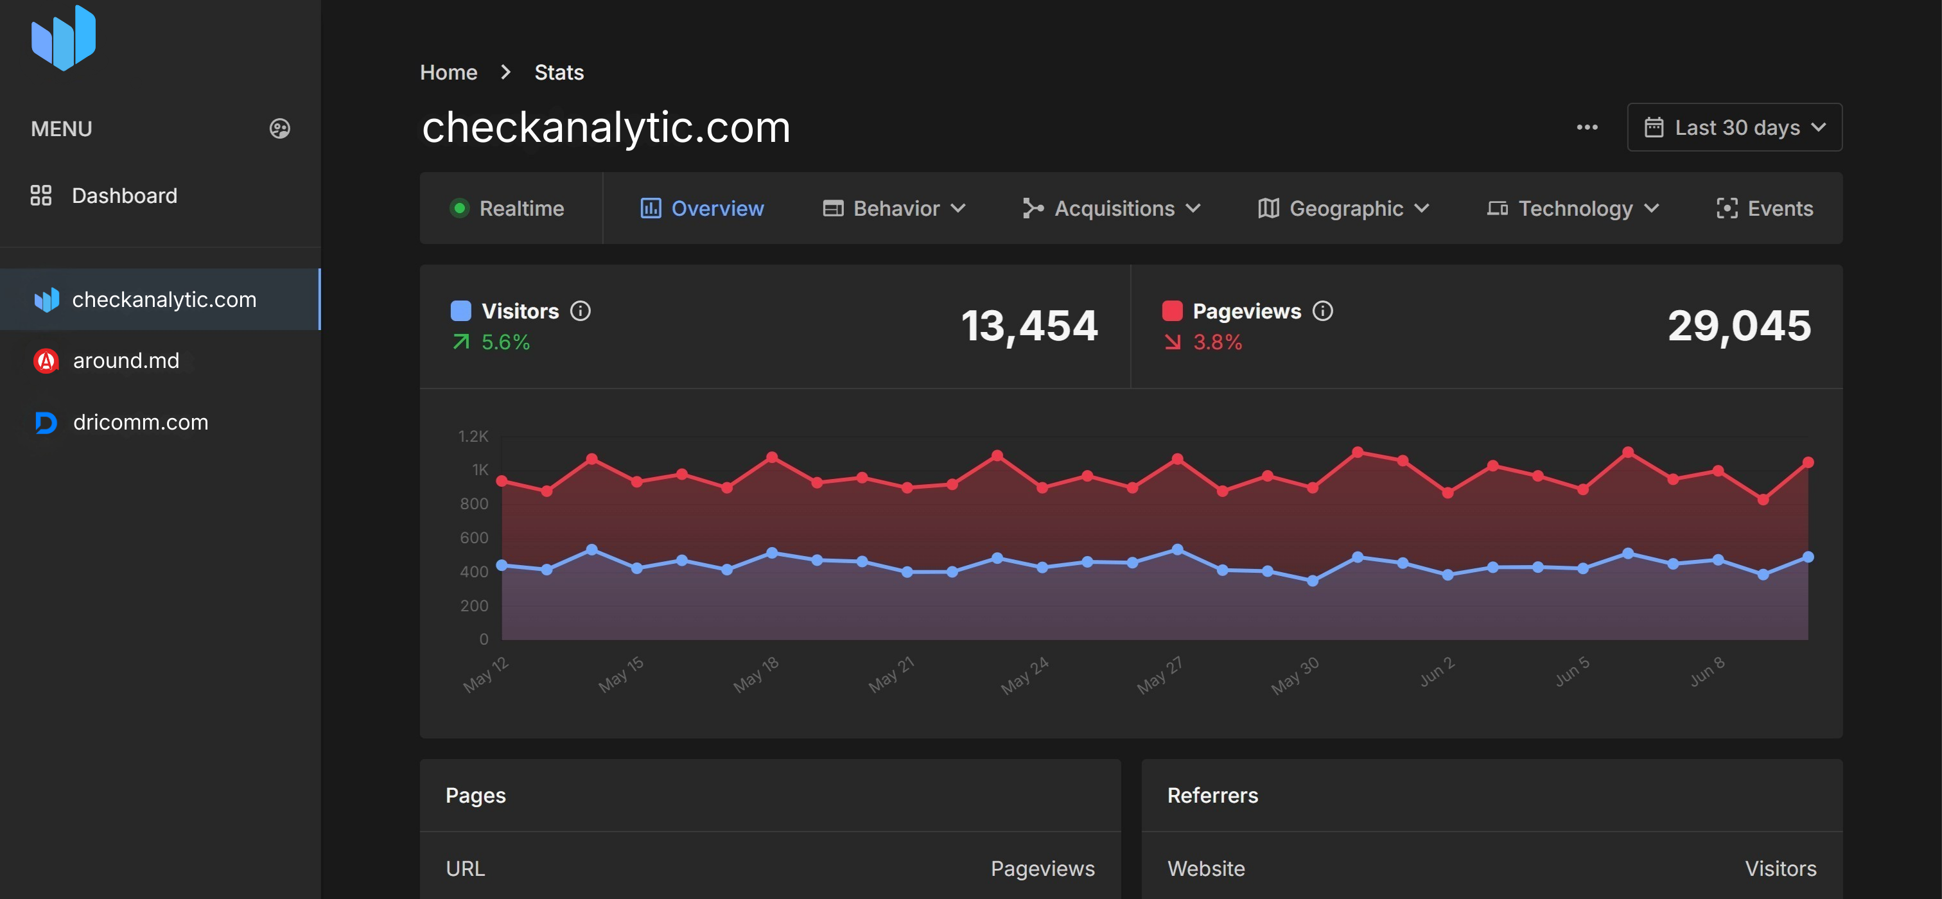Toggle the Realtime indicator dot

459,208
